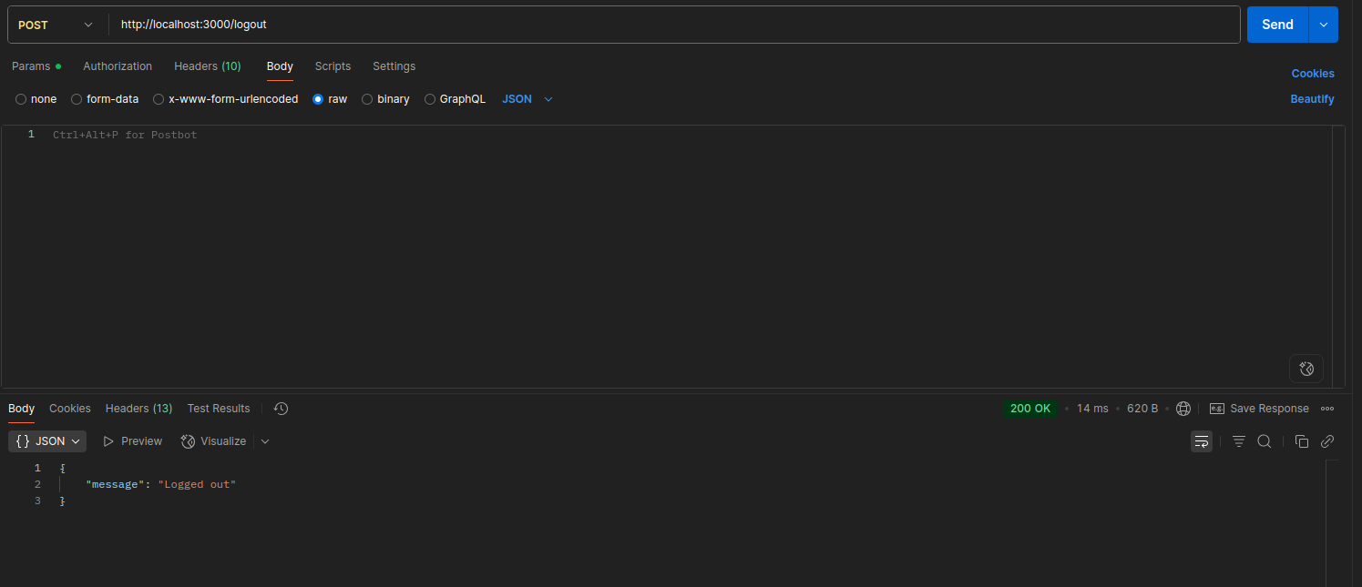Image resolution: width=1362 pixels, height=587 pixels.
Task: Open the response filter icon
Action: click(x=1239, y=441)
